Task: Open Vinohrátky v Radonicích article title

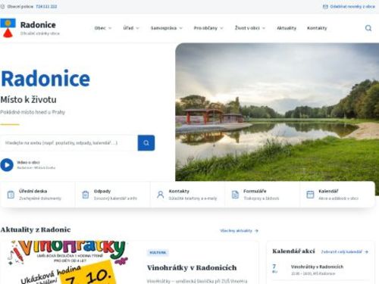Action: point(192,267)
